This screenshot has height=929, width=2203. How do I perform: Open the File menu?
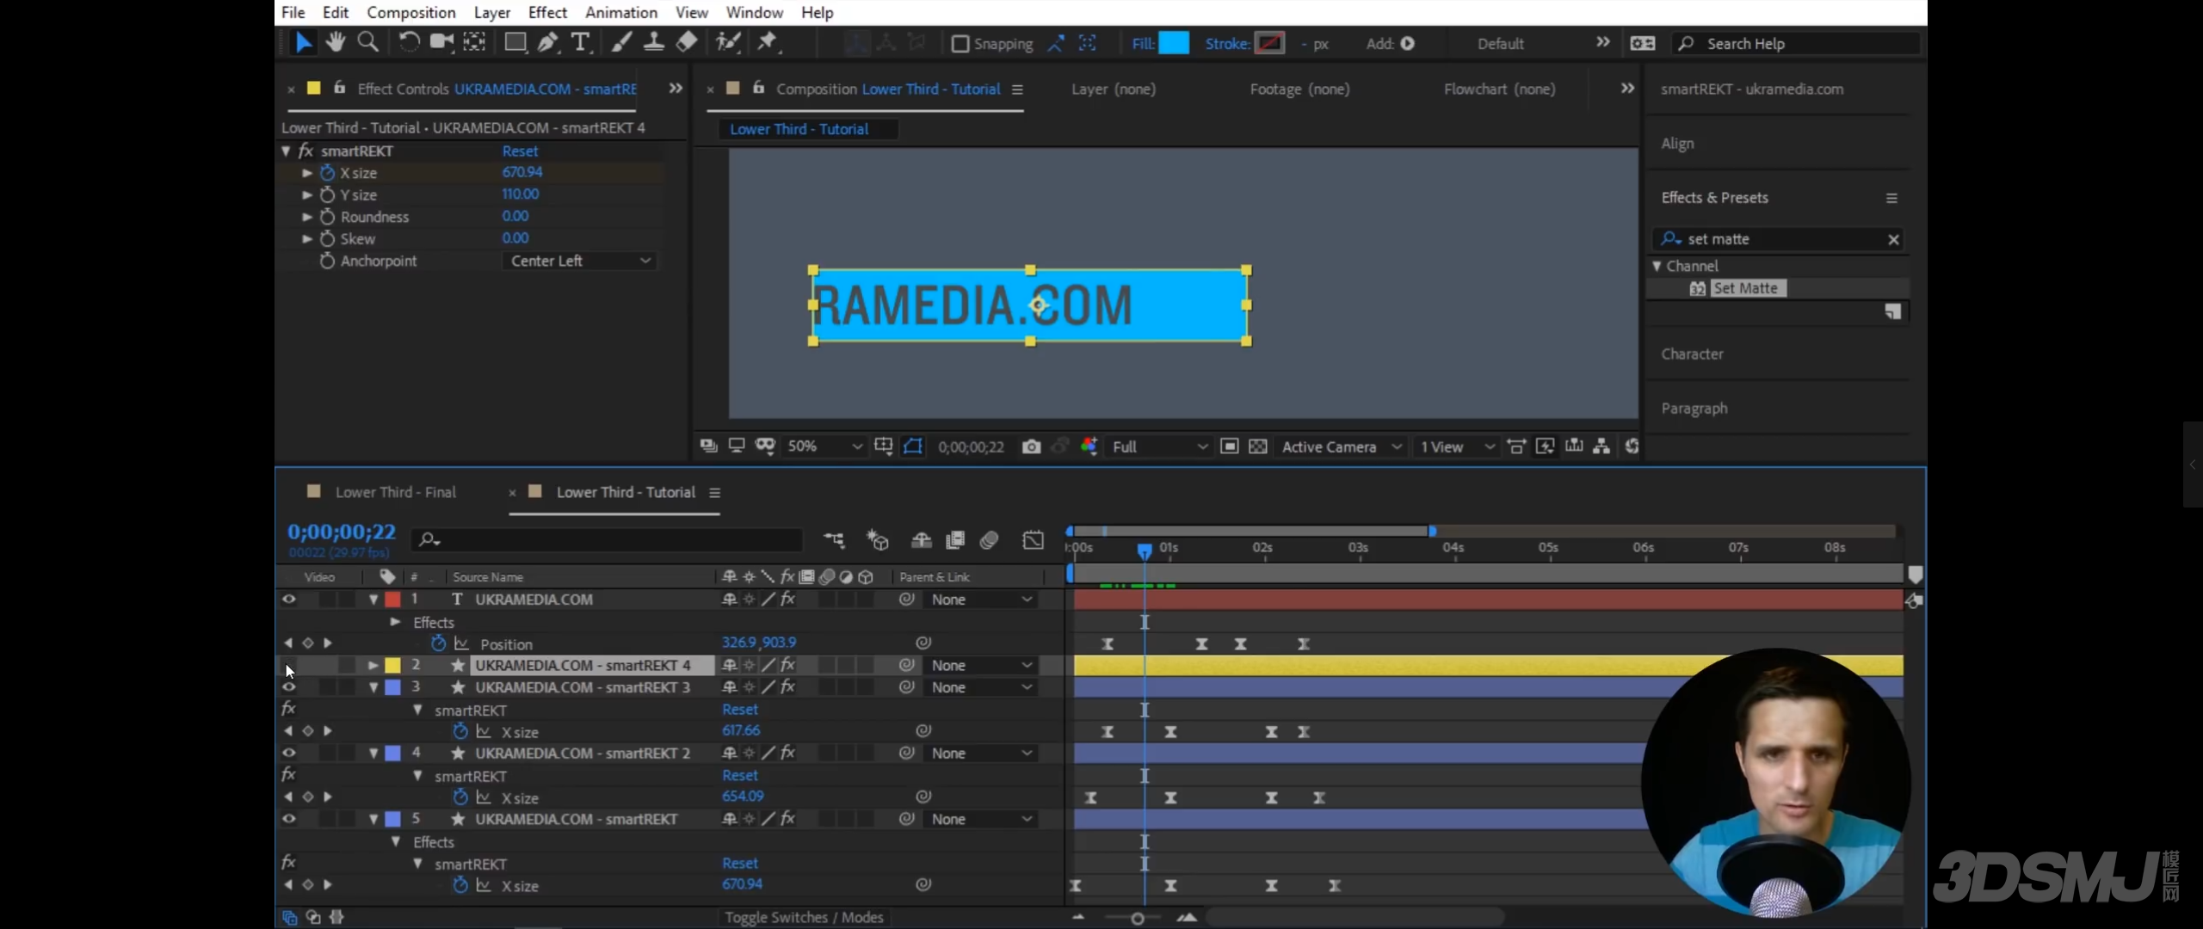click(293, 12)
